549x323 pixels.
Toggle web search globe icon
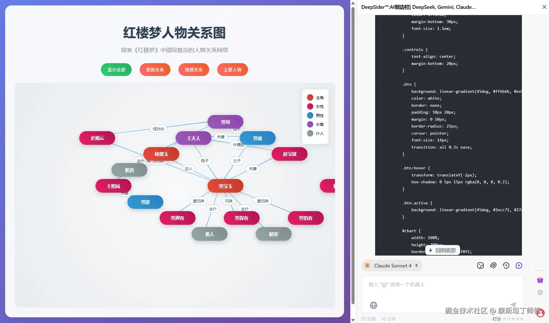(373, 305)
